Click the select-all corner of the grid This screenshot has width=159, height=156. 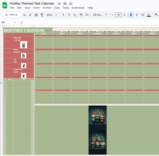tap(2, 26)
